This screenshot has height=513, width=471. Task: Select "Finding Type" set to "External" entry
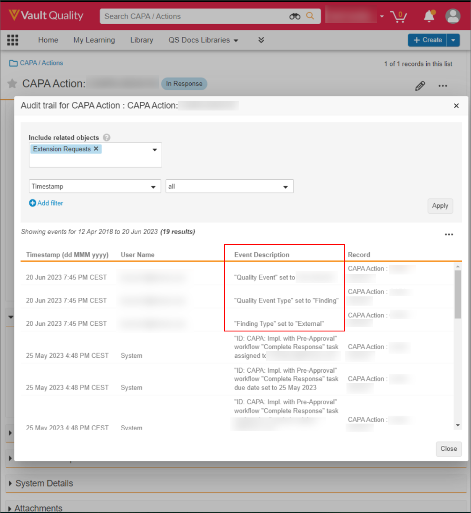(x=279, y=324)
